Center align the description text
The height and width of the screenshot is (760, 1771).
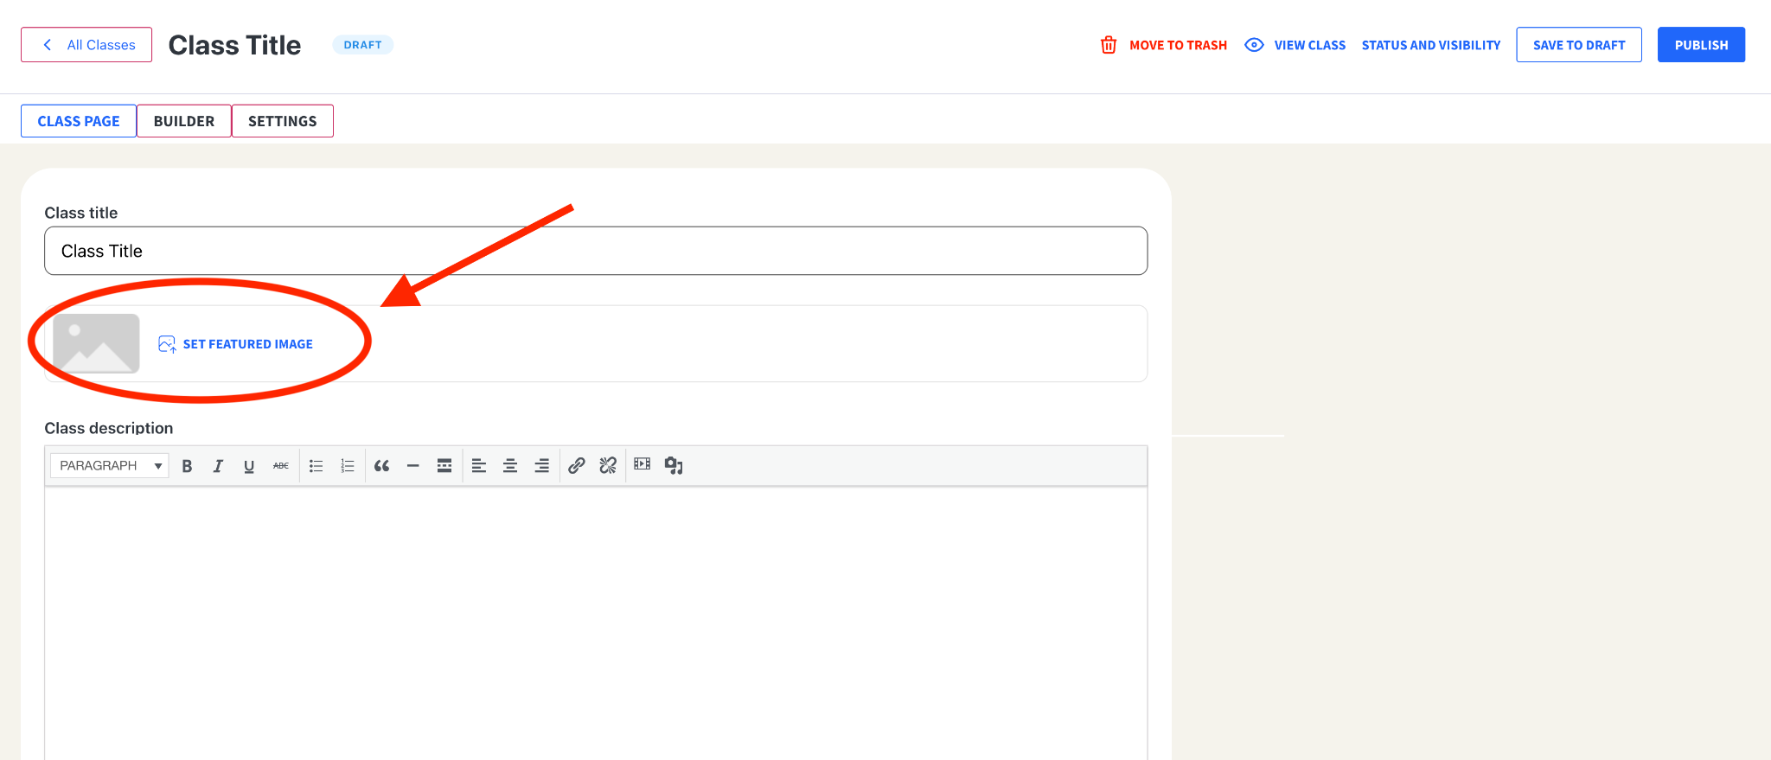tap(510, 466)
